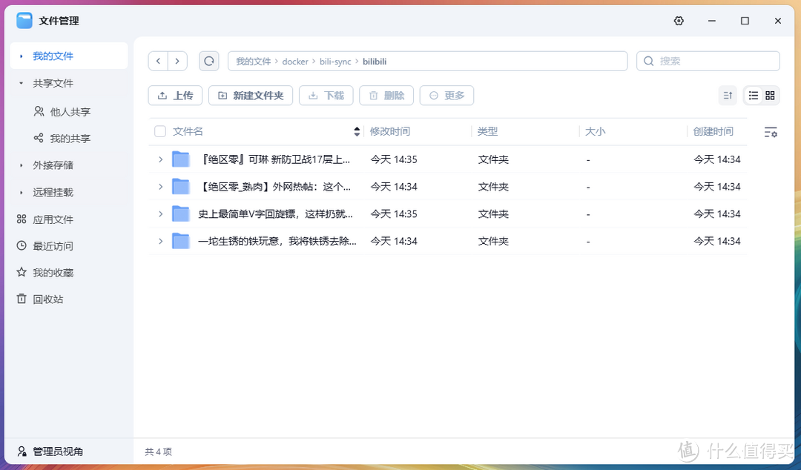Click the back navigation arrow

coord(158,61)
